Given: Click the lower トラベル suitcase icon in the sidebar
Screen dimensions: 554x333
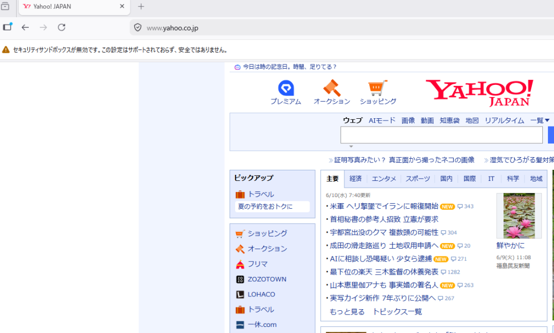Looking at the screenshot, I should (x=240, y=310).
